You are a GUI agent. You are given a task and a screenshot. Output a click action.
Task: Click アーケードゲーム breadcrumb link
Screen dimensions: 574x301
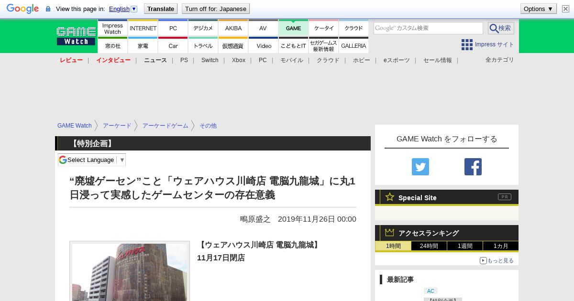[166, 126]
